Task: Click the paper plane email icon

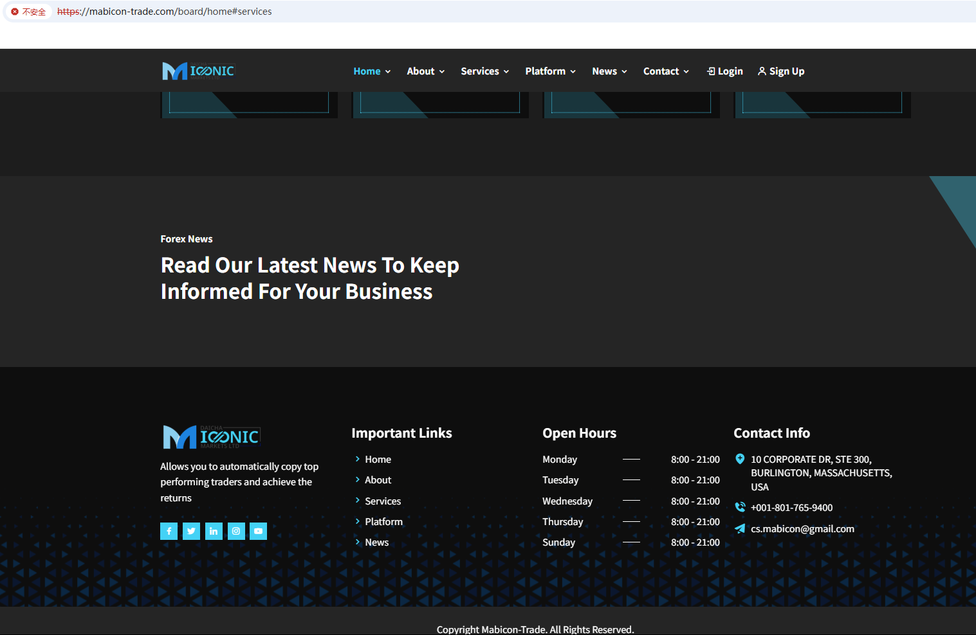Action: 740,528
